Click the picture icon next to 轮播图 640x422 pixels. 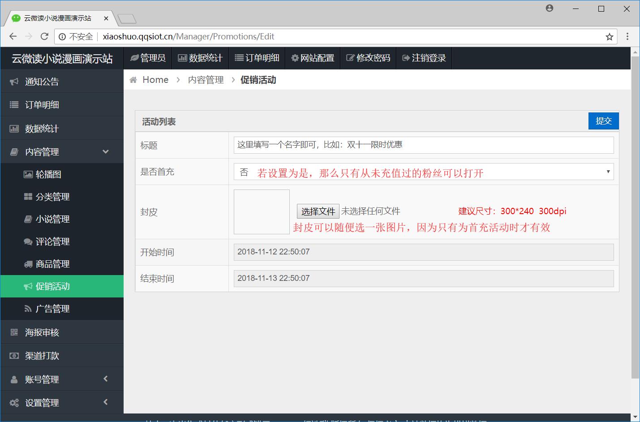point(28,174)
